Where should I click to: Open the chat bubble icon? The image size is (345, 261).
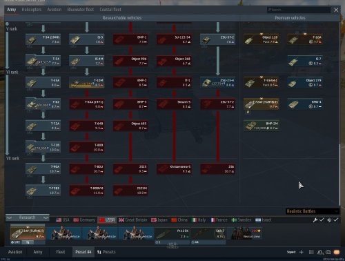pos(328,252)
